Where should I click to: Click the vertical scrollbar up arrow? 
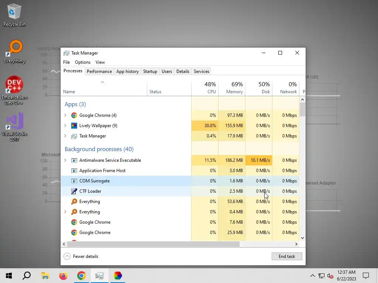[303, 99]
